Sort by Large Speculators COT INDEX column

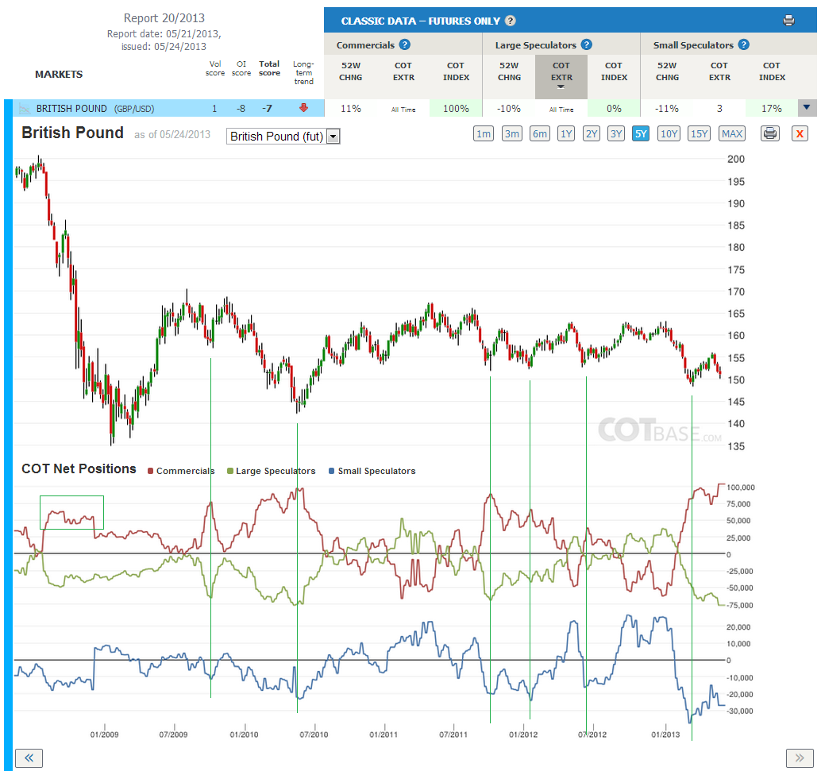[614, 71]
